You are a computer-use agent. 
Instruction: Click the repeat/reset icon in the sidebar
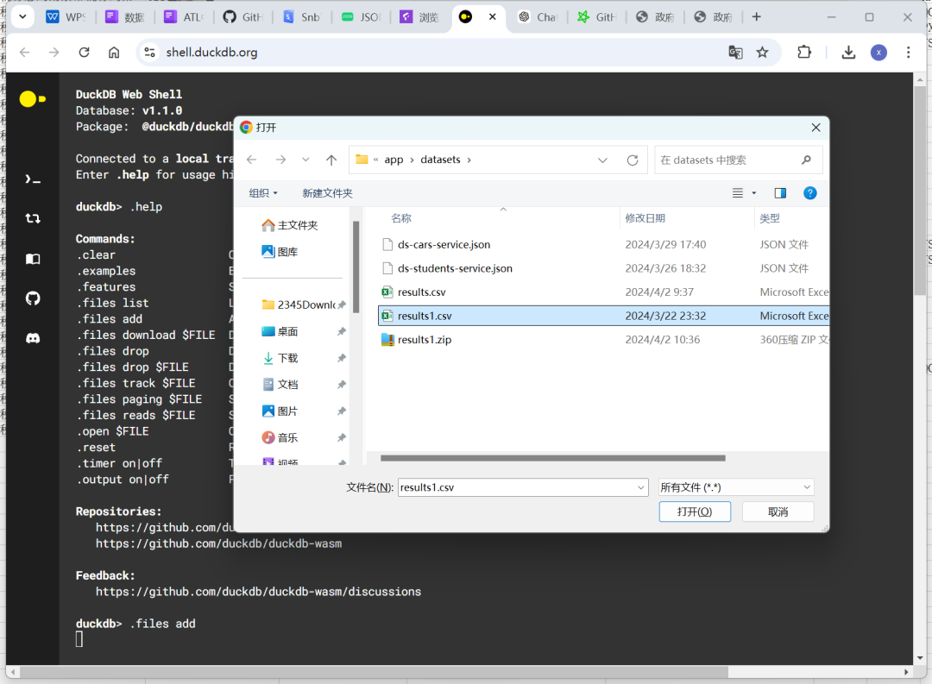tap(32, 218)
